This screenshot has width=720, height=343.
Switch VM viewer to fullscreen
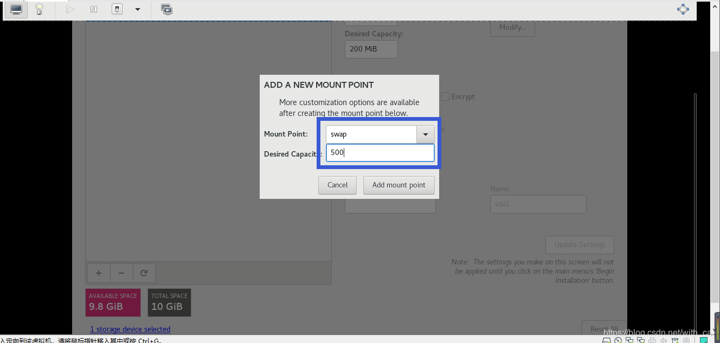tap(683, 9)
